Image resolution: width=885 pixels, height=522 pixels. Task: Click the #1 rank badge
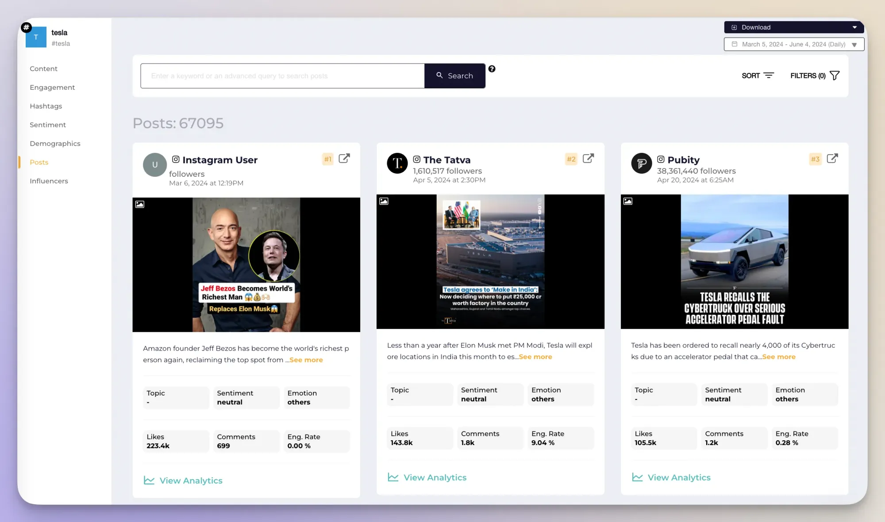(x=328, y=159)
